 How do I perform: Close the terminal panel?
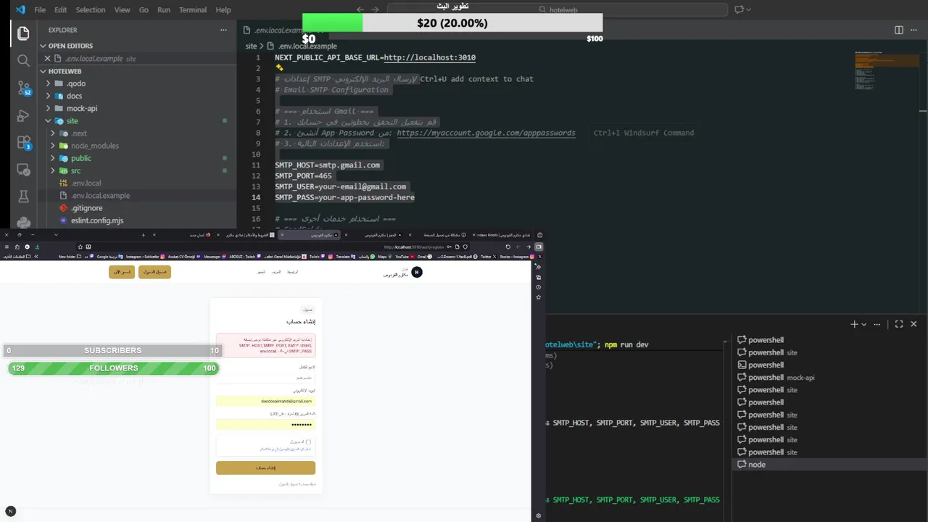913,324
